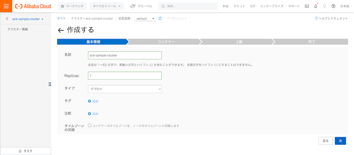Collapse the sidebar using the handle
Screen dimensions: 354x155
tap(50, 84)
